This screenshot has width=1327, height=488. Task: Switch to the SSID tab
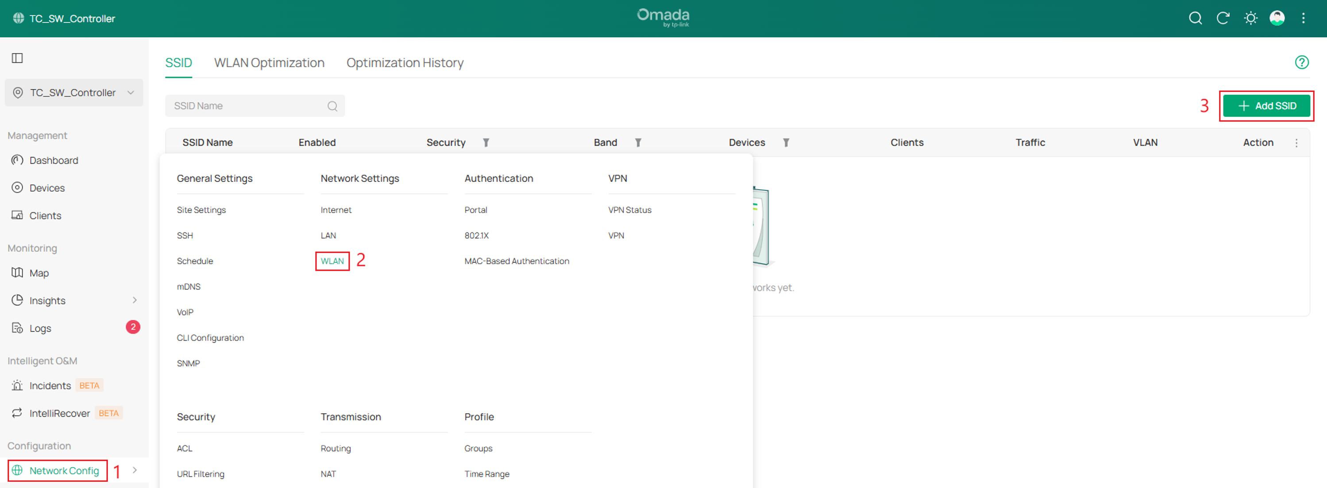point(178,63)
